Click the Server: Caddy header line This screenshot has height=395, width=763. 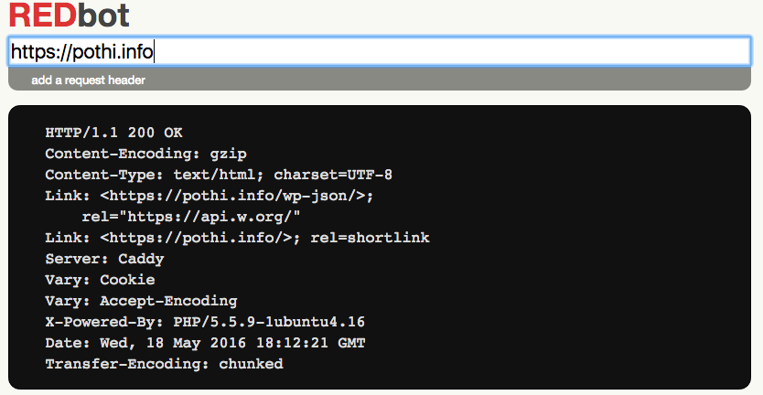(x=104, y=259)
